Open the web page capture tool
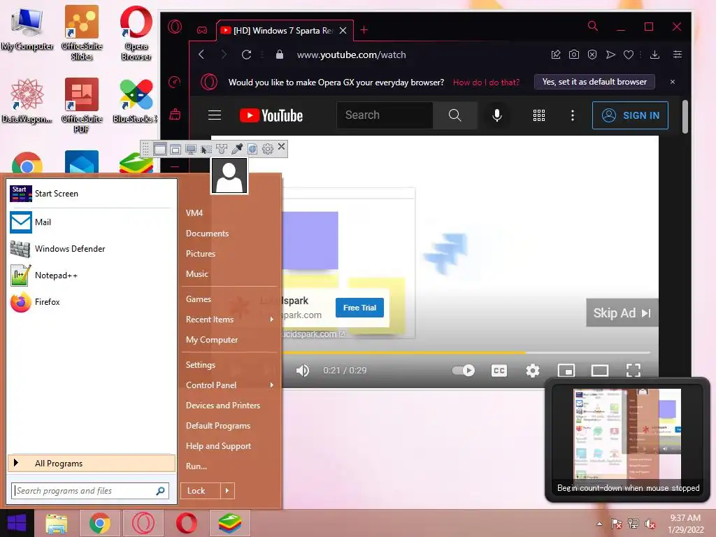The image size is (716, 537). tap(252, 149)
